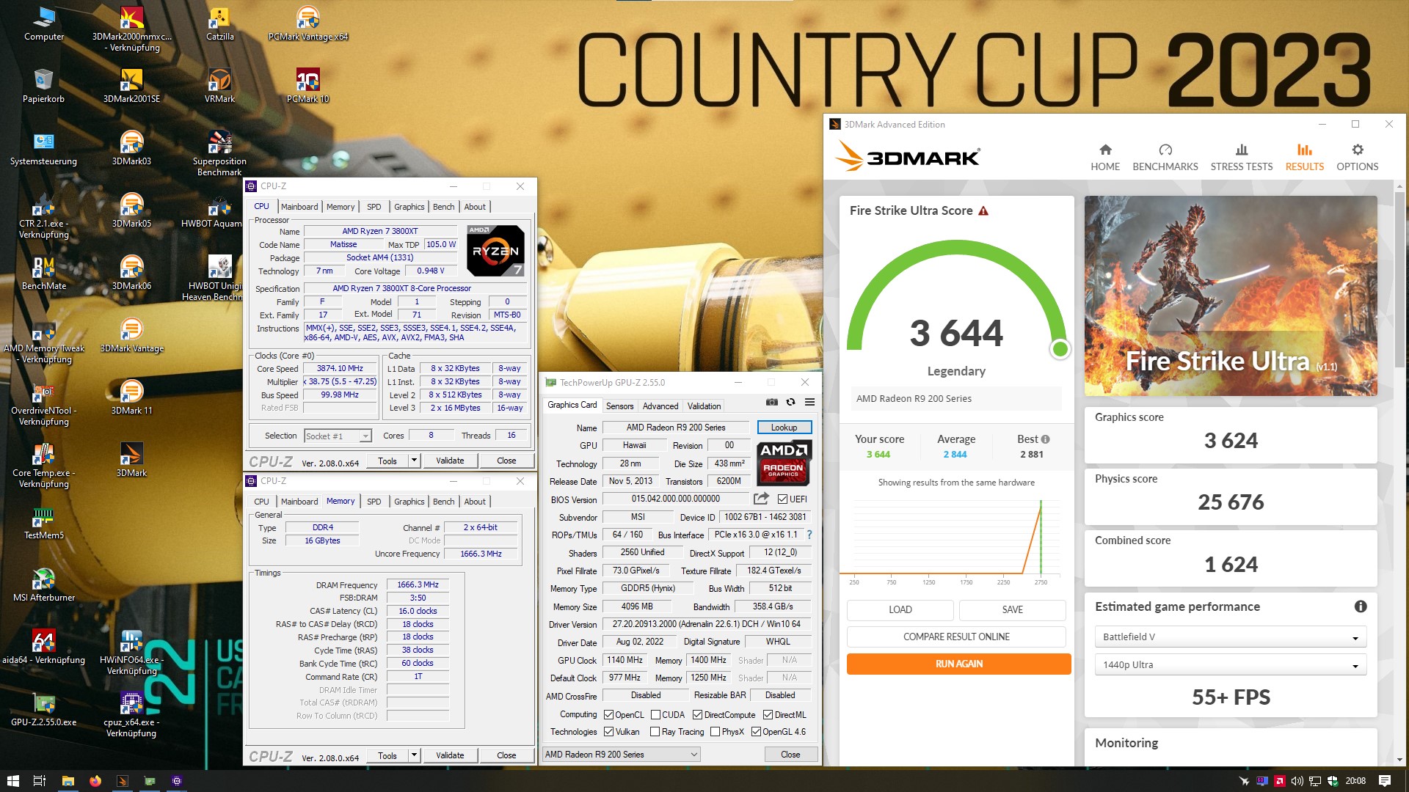The height and width of the screenshot is (792, 1409).
Task: Click Fire Strike Ultra thumbnail image
Action: 1231,296
